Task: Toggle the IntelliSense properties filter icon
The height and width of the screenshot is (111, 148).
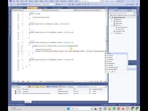Action: pos(112,72)
